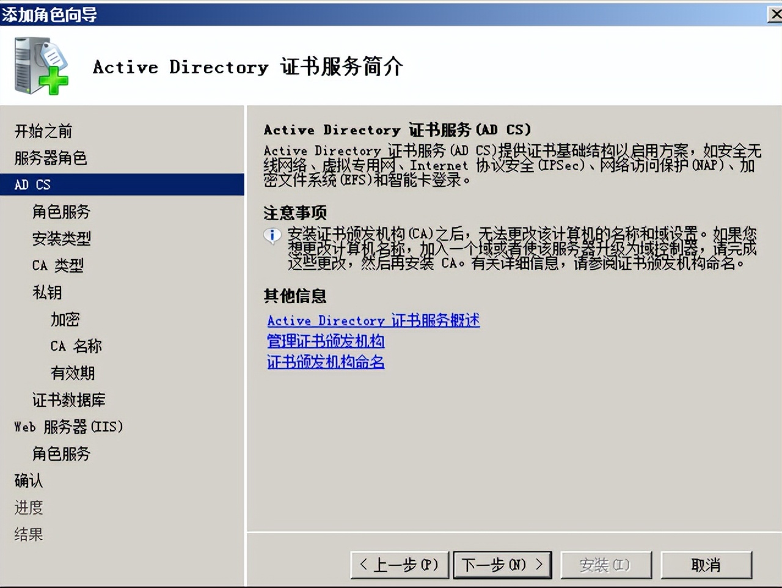Select the highlighted AD CS step

point(32,185)
